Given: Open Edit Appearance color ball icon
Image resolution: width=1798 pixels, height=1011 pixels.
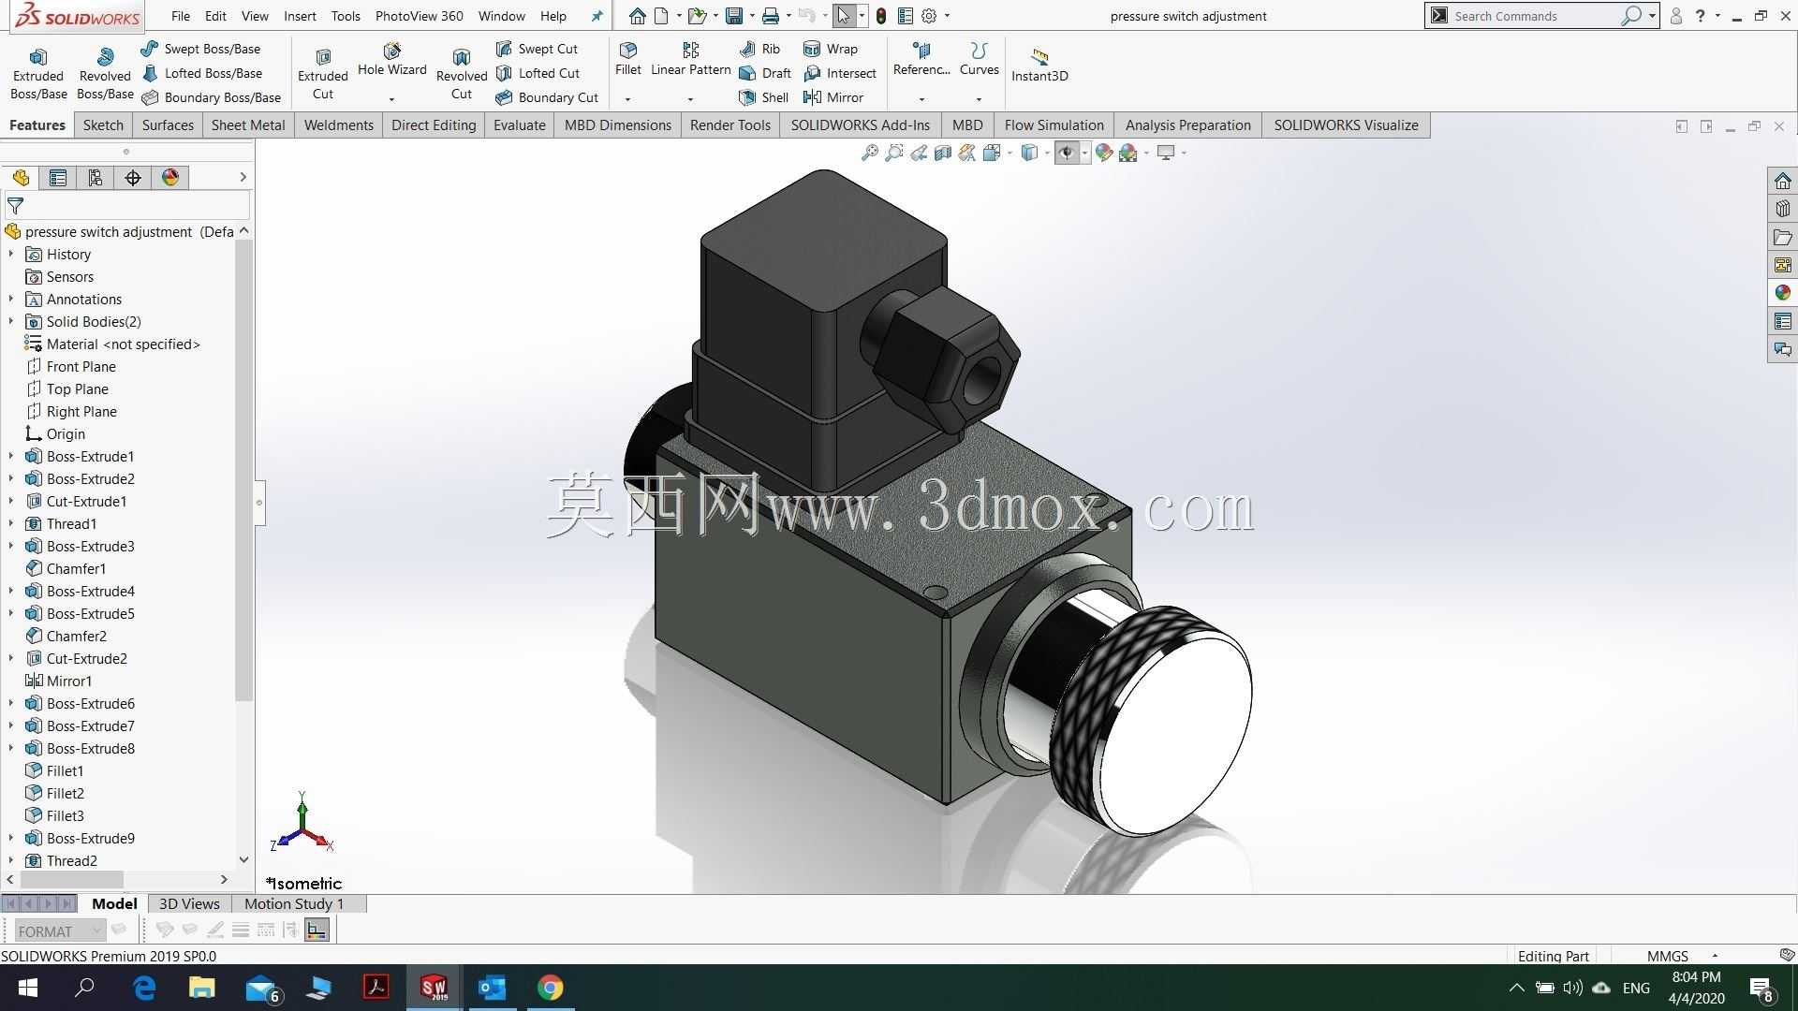Looking at the screenshot, I should click(1104, 153).
